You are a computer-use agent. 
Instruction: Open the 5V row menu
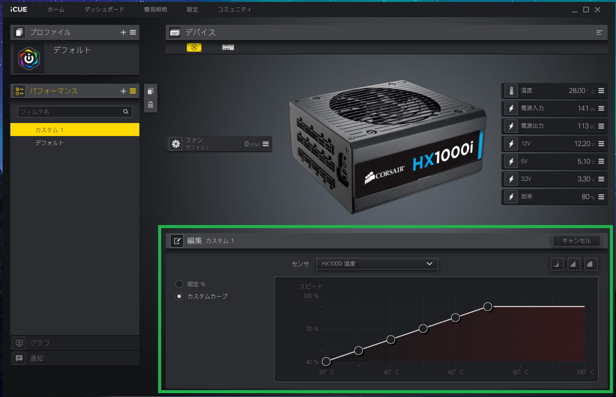[601, 161]
